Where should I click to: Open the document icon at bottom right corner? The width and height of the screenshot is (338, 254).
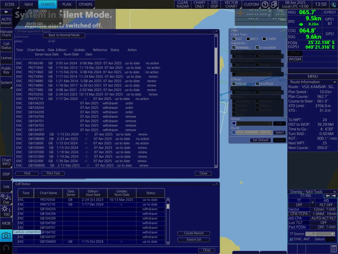click(334, 249)
